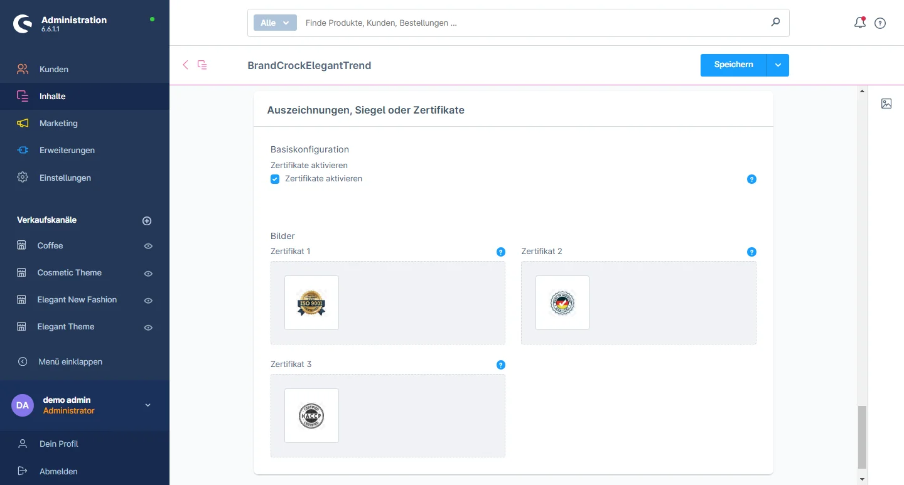
Task: Click the search magnifier icon
Action: point(775,23)
